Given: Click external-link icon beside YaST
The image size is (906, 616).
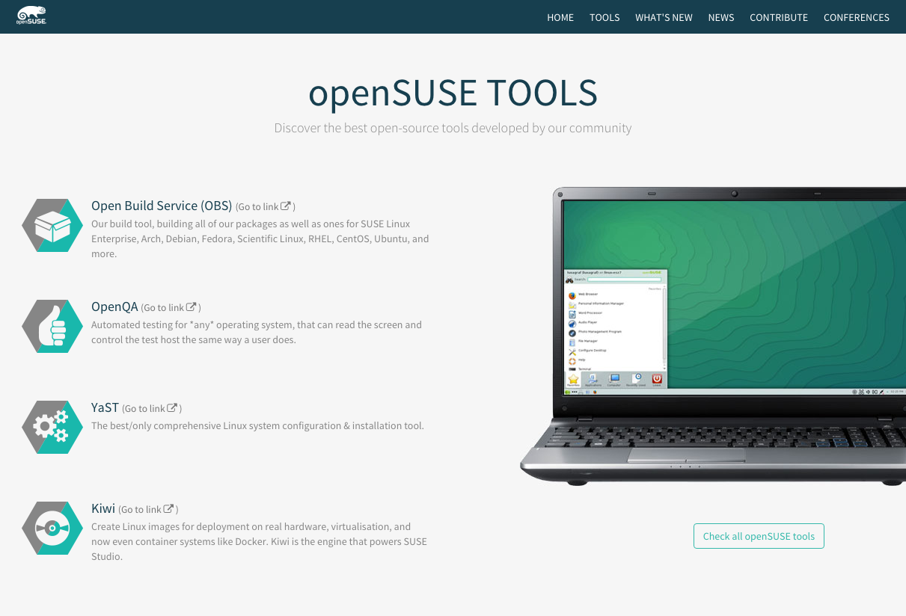Looking at the screenshot, I should click(x=172, y=408).
